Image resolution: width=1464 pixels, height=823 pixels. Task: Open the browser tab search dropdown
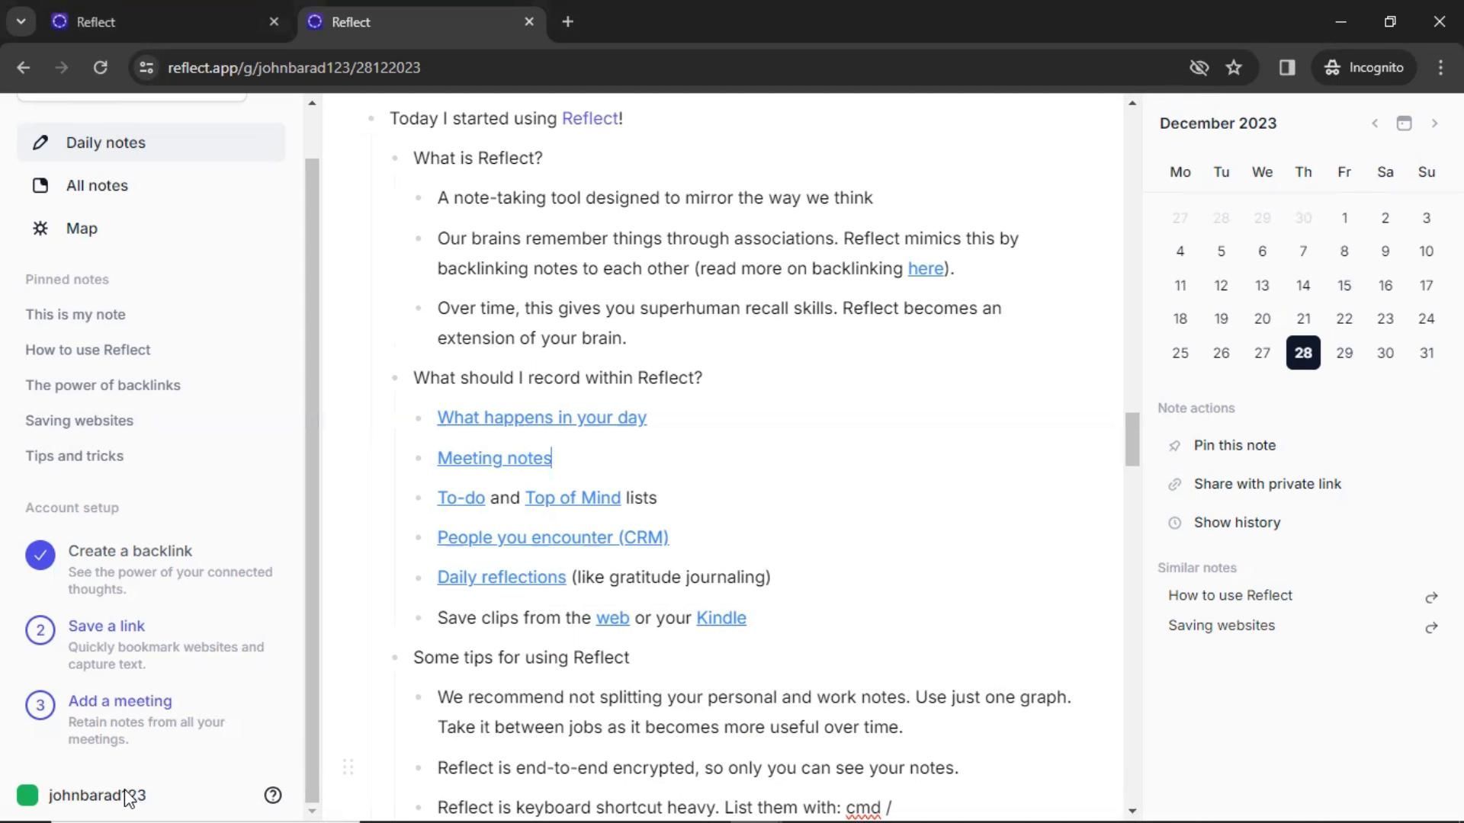21,21
